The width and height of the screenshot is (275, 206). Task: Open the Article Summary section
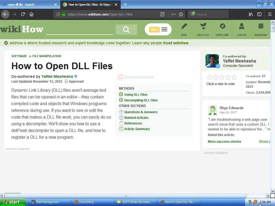tap(137, 129)
